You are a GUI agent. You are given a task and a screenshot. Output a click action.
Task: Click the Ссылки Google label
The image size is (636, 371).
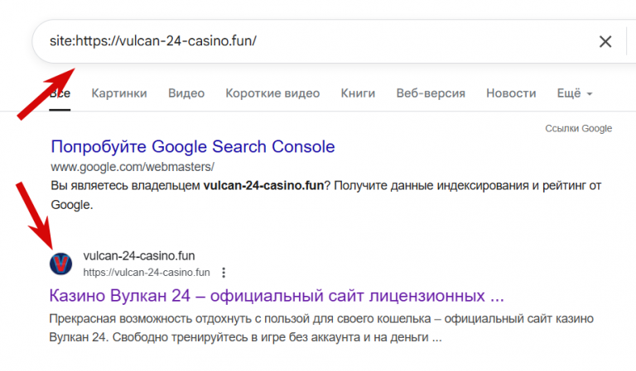click(x=578, y=128)
